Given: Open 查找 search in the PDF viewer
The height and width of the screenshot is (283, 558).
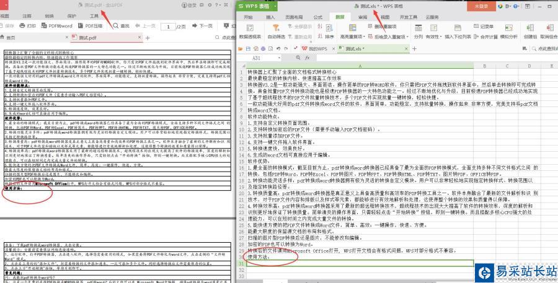Looking at the screenshot, I should 122,26.
